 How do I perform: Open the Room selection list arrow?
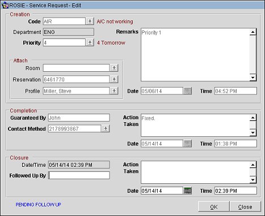[x=114, y=68]
